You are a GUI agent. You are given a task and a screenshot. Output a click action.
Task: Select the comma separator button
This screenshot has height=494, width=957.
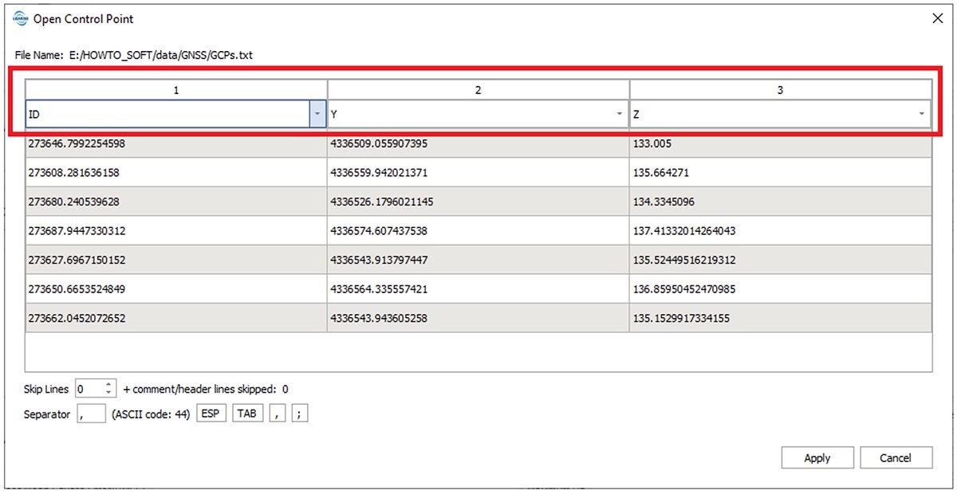click(278, 414)
